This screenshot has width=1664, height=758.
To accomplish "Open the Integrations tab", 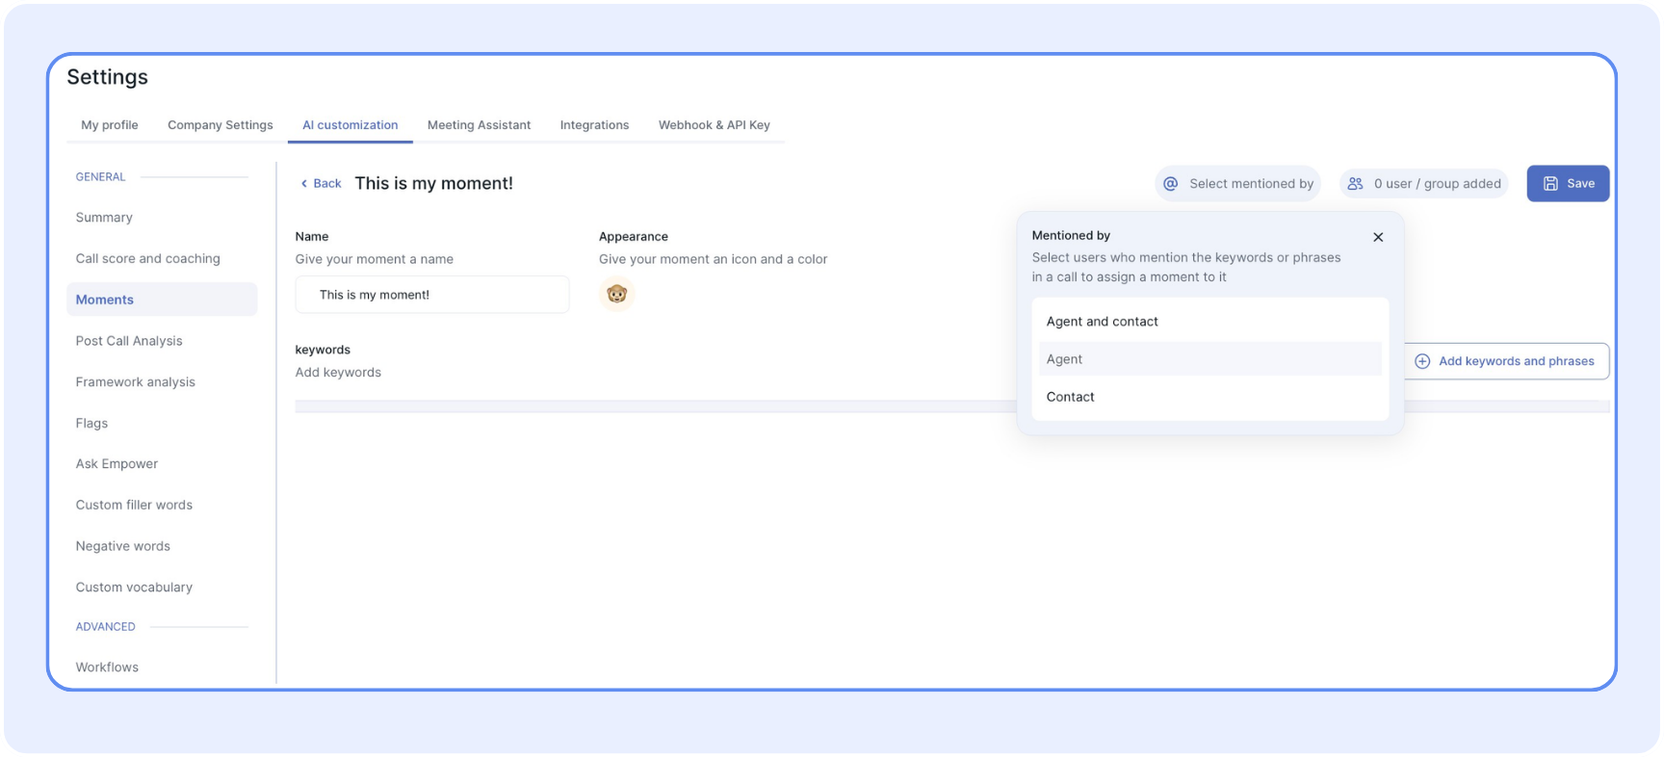I will click(594, 125).
